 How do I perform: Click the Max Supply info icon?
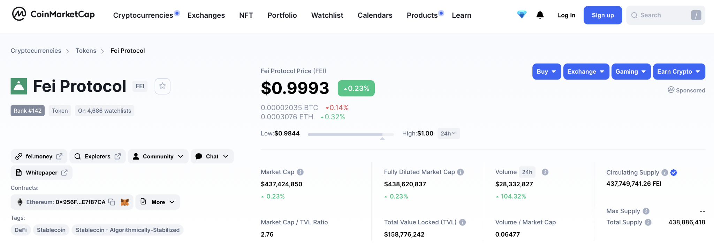click(x=646, y=211)
